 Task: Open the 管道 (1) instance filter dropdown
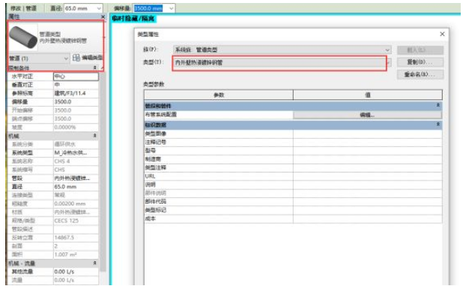pos(66,58)
